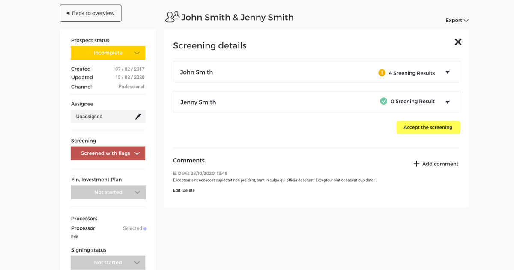
Task: Click Edit under Processor
Action: pos(75,237)
